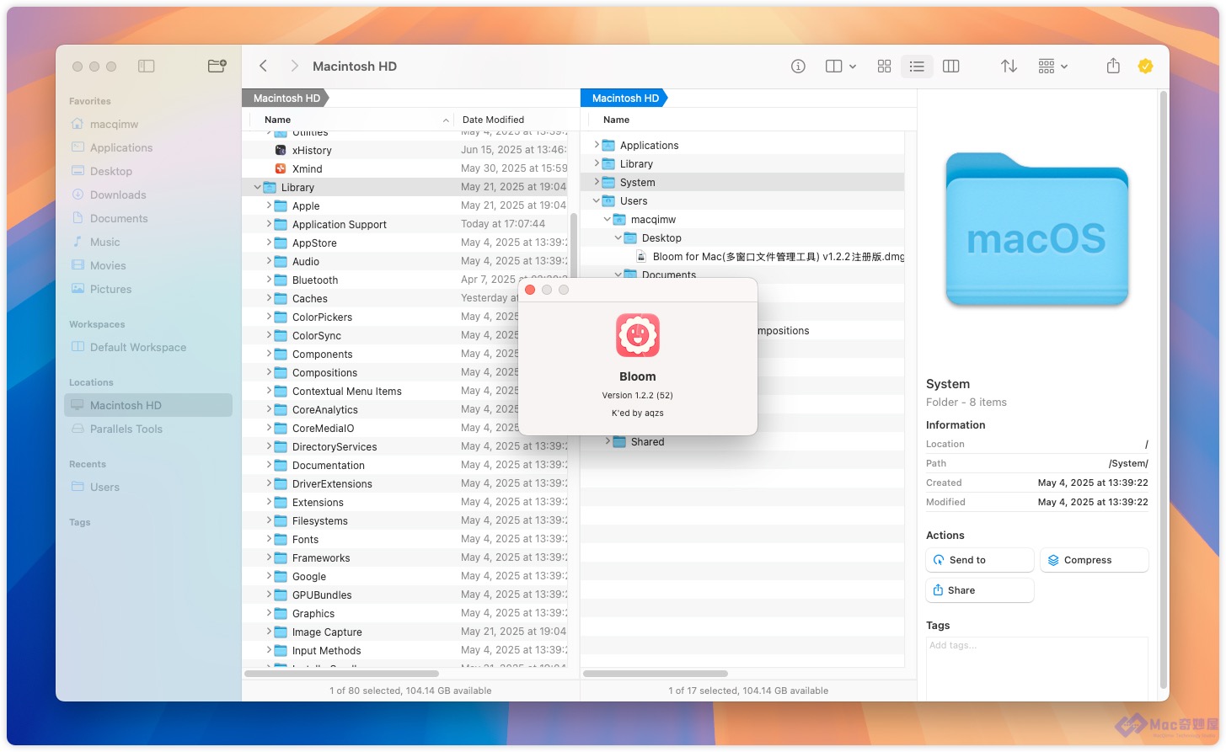Expand System folder in right pane
The image size is (1226, 752).
[597, 182]
